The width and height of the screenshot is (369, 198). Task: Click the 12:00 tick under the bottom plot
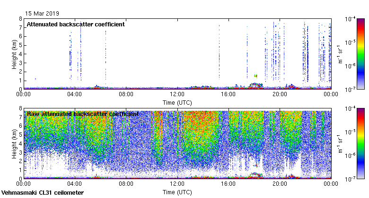click(x=177, y=184)
